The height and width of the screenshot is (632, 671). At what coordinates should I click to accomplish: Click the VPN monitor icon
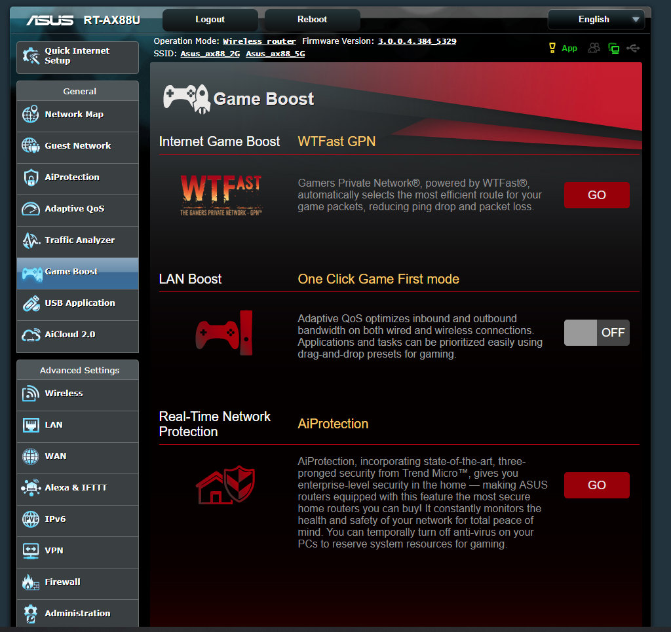(x=30, y=551)
